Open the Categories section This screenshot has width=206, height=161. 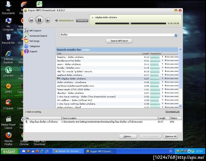point(35,46)
